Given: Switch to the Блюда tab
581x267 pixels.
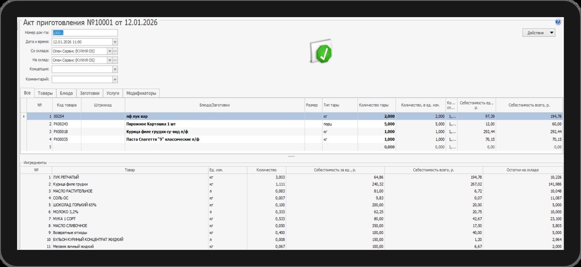Looking at the screenshot, I should click(66, 93).
